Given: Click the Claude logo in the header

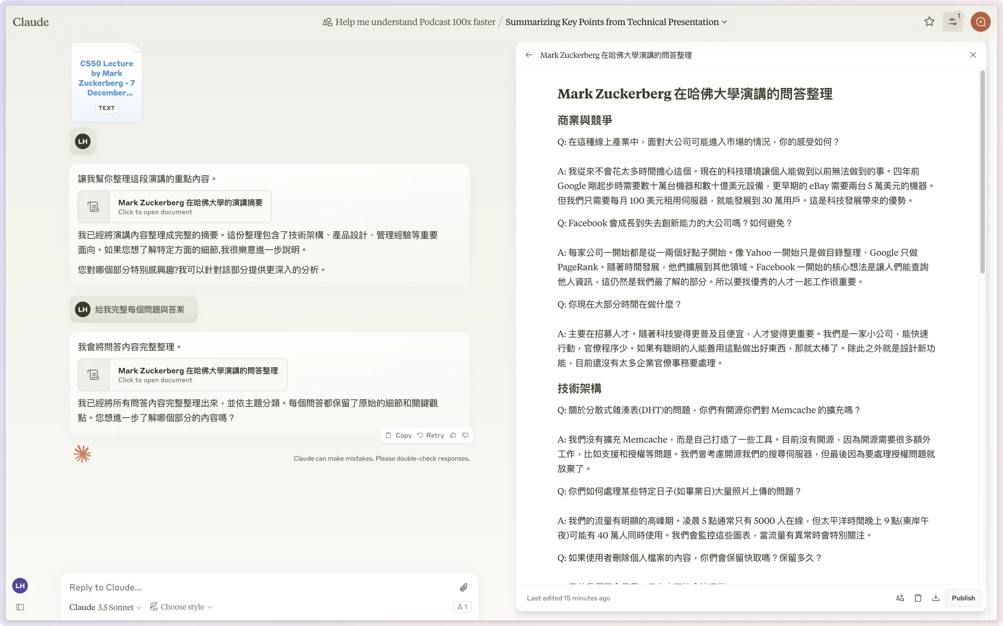Looking at the screenshot, I should pos(31,22).
